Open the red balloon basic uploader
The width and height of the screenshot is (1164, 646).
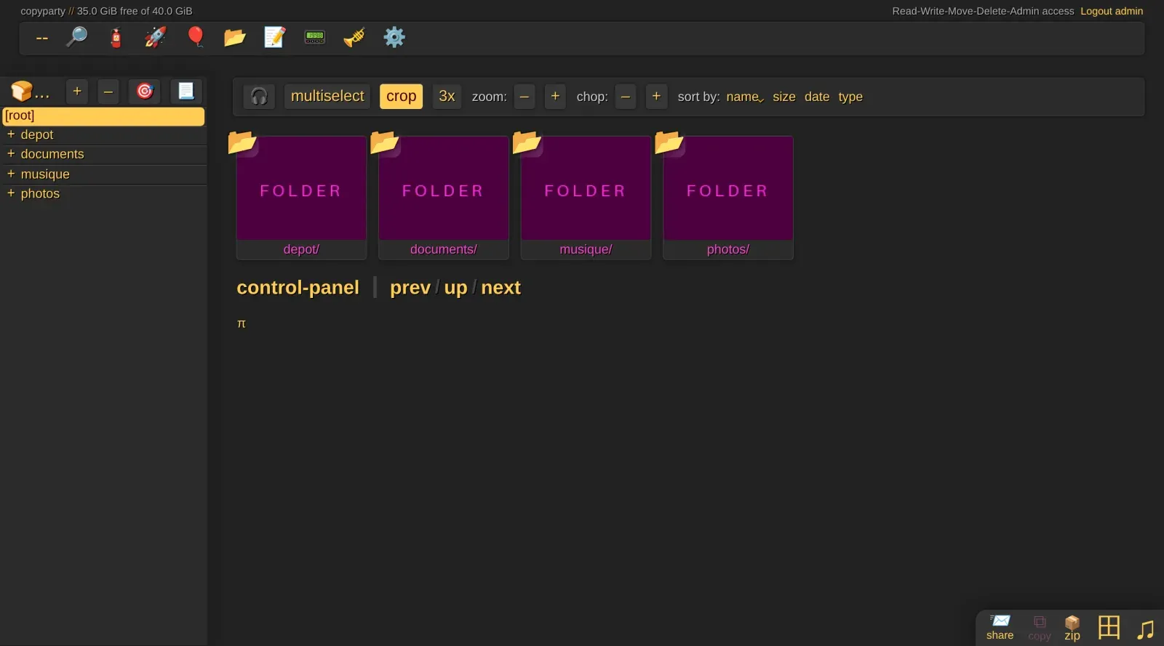point(195,37)
